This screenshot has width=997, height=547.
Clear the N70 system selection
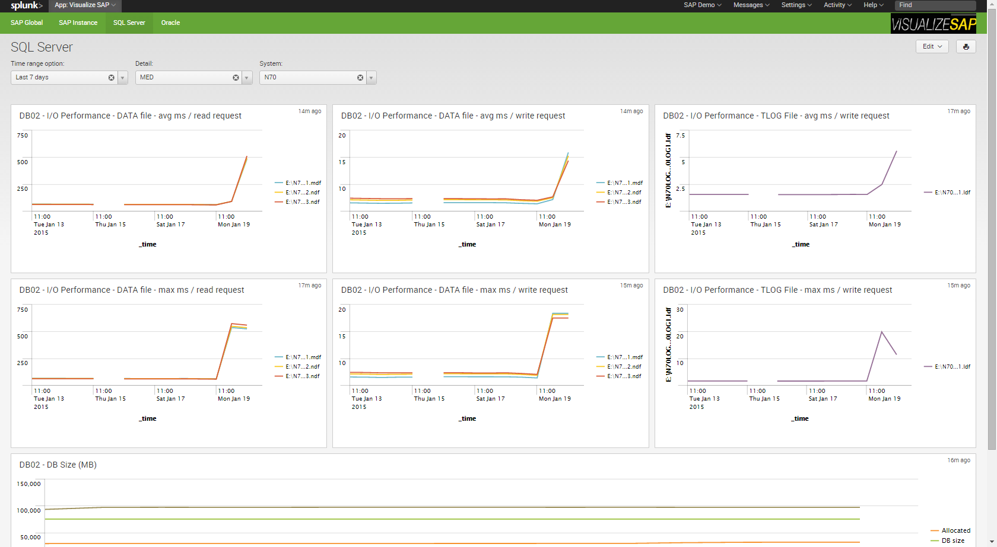pos(360,78)
